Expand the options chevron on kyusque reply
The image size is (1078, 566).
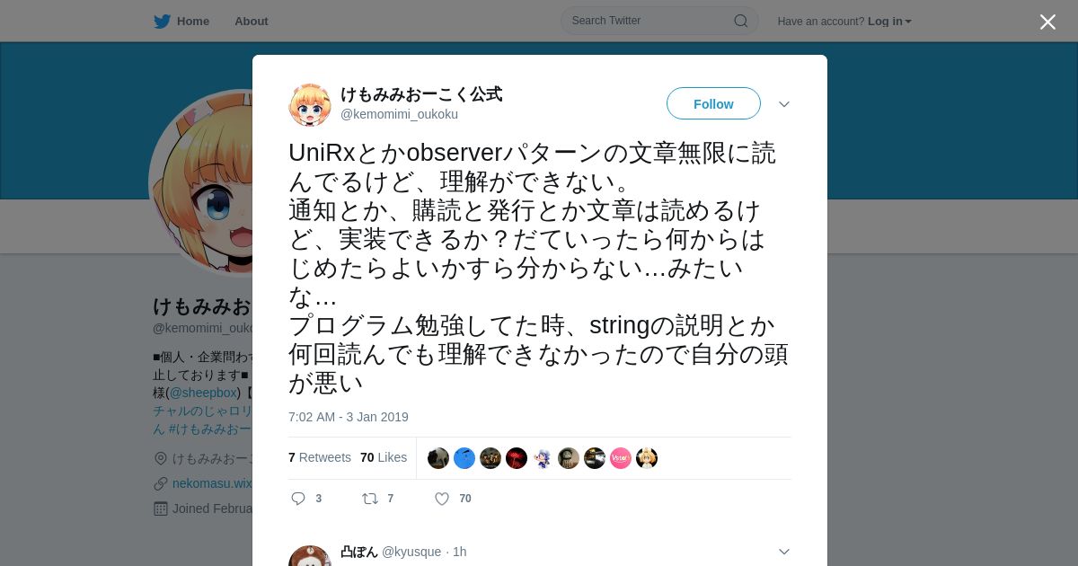point(783,552)
